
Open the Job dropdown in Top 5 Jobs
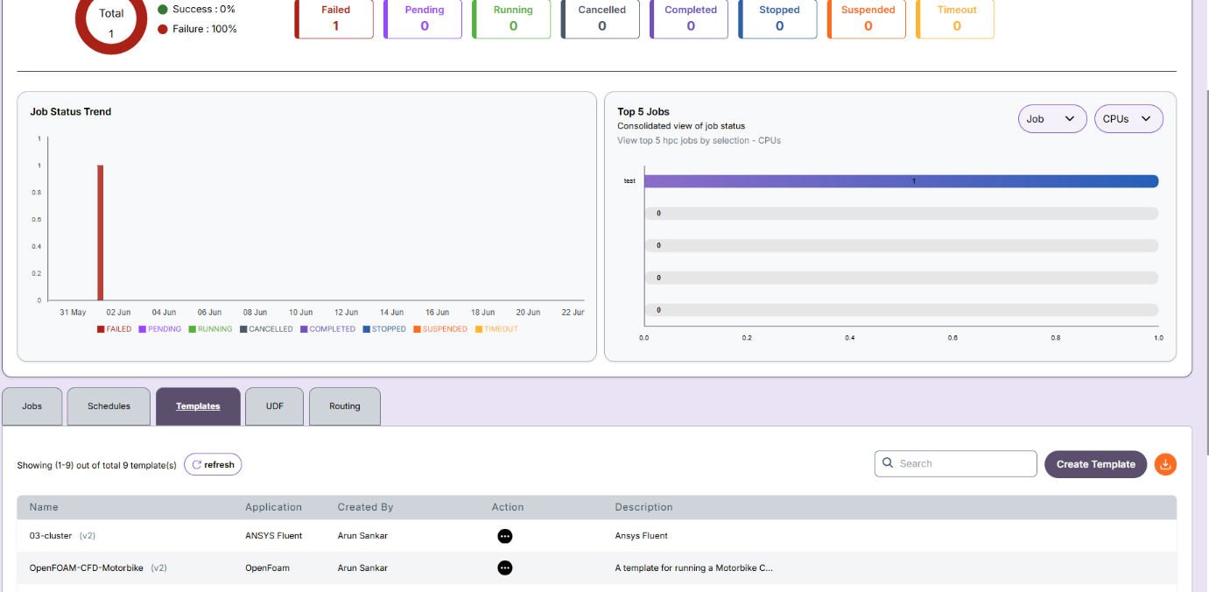coord(1052,119)
